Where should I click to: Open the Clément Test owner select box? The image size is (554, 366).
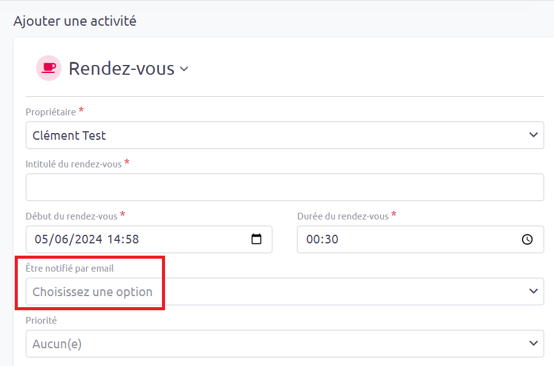coord(285,135)
